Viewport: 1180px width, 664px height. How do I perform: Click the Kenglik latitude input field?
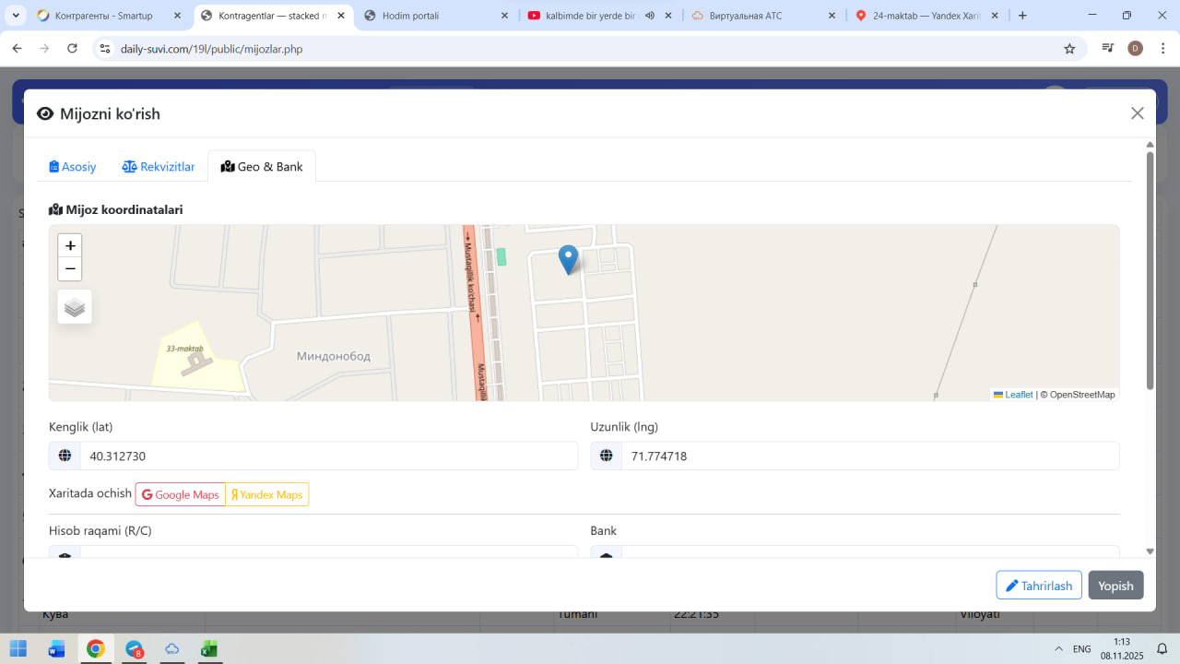pos(327,456)
